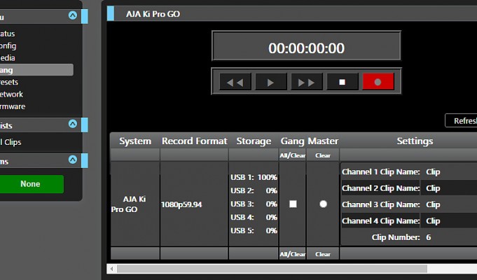Screen dimensions: 477x280
Task: Edit the Channel 3 Clip Name field
Action: 449,204
